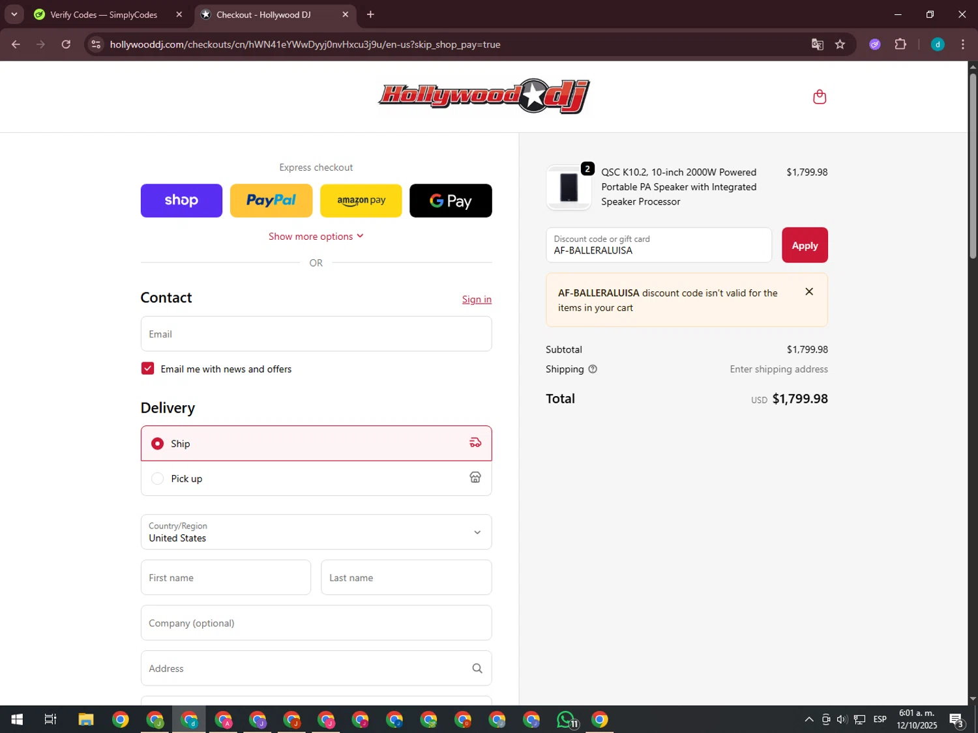Click the meet now camera tray icon

pos(825,719)
